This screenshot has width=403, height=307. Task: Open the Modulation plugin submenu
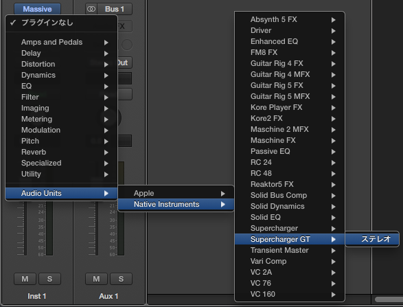pos(61,130)
